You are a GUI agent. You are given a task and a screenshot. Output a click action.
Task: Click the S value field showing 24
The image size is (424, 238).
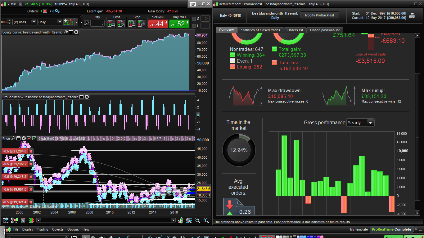[205, 19]
